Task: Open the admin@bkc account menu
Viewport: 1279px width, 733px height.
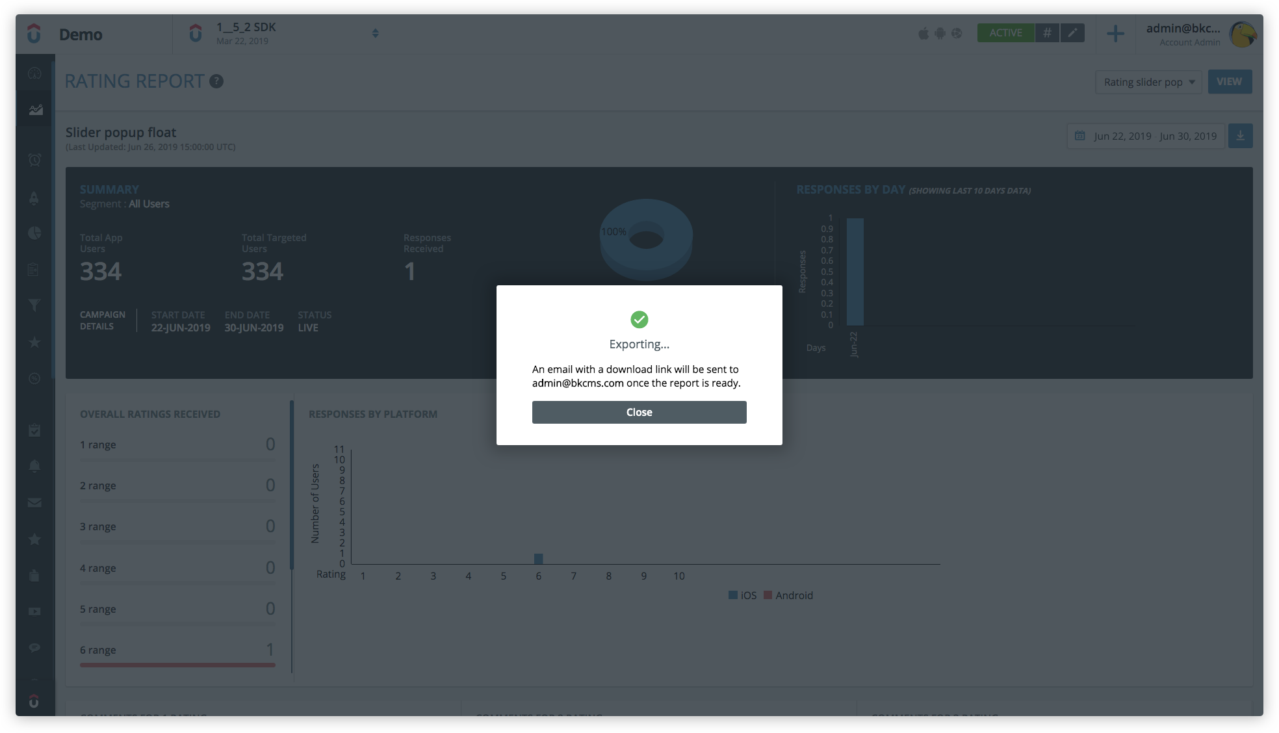Action: click(x=1183, y=34)
